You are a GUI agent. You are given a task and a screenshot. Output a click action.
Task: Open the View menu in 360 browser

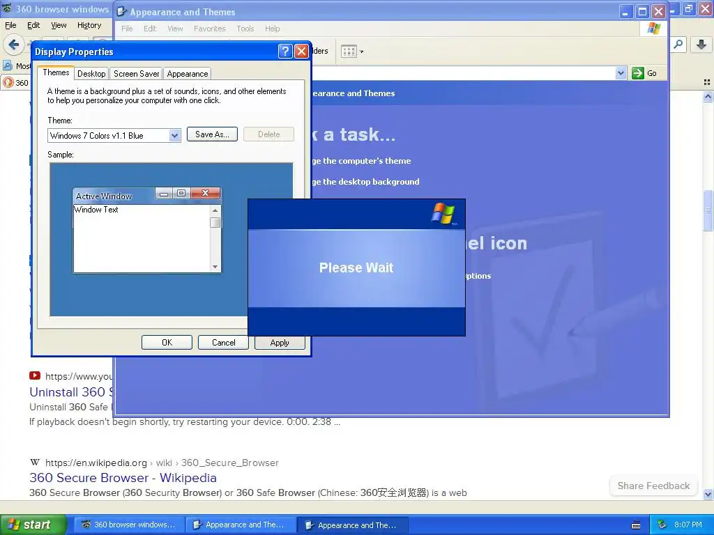pyautogui.click(x=59, y=25)
